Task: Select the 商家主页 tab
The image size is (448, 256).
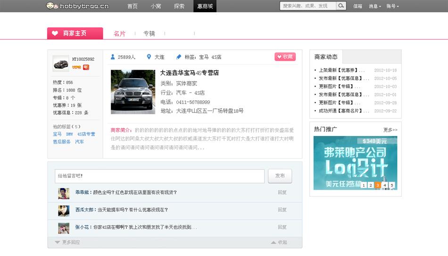Action: pyautogui.click(x=75, y=33)
